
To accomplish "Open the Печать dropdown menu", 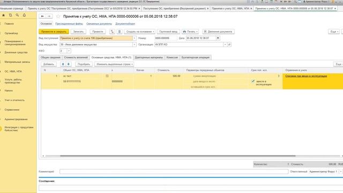I will click(190, 32).
